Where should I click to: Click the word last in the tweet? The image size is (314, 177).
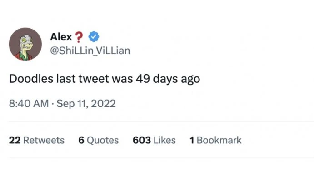[x=66, y=79]
